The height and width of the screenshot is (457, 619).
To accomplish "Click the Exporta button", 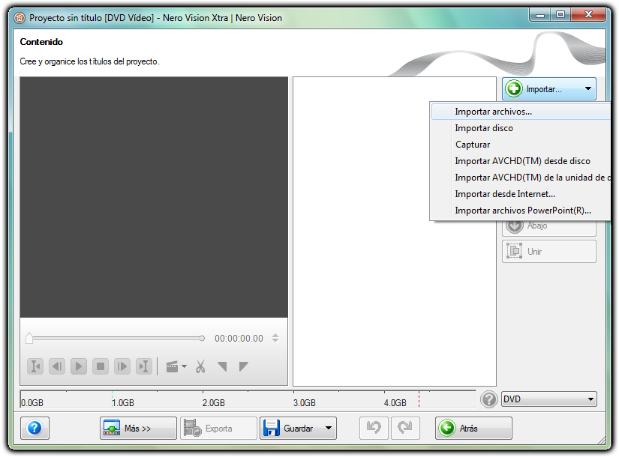I will (x=218, y=428).
